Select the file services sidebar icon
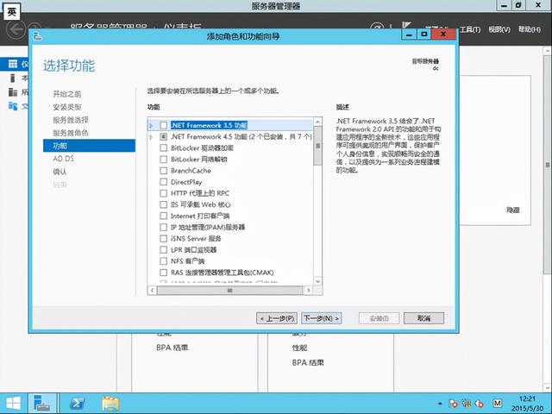Viewport: 552px width, 414px height. pyautogui.click(x=13, y=106)
